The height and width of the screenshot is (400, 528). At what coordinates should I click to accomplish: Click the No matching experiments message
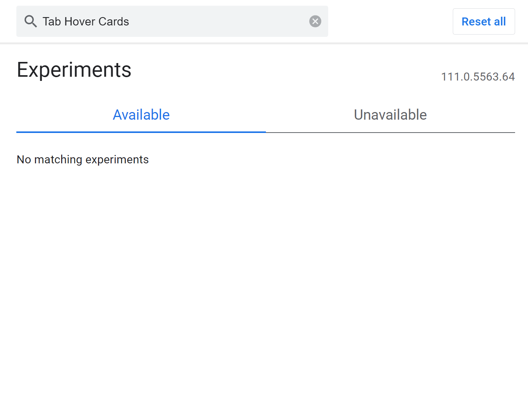tap(82, 159)
